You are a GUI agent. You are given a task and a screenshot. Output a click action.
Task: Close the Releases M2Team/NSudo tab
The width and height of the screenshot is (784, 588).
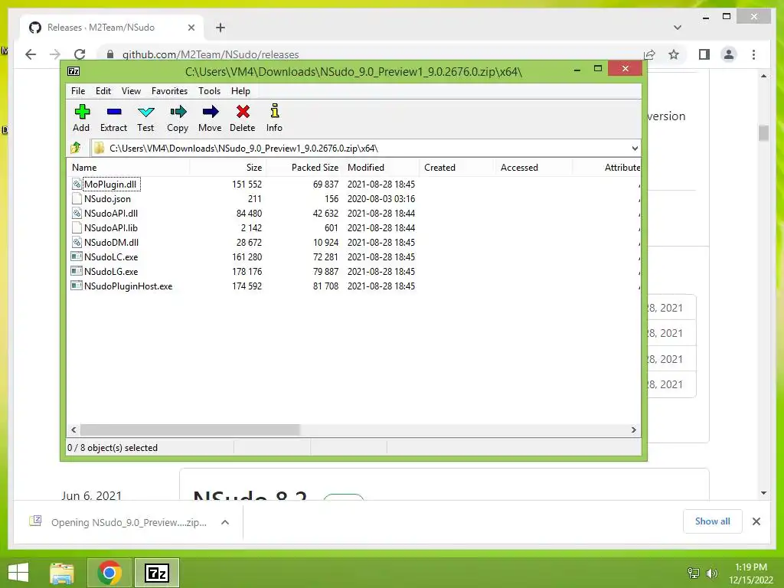point(191,28)
